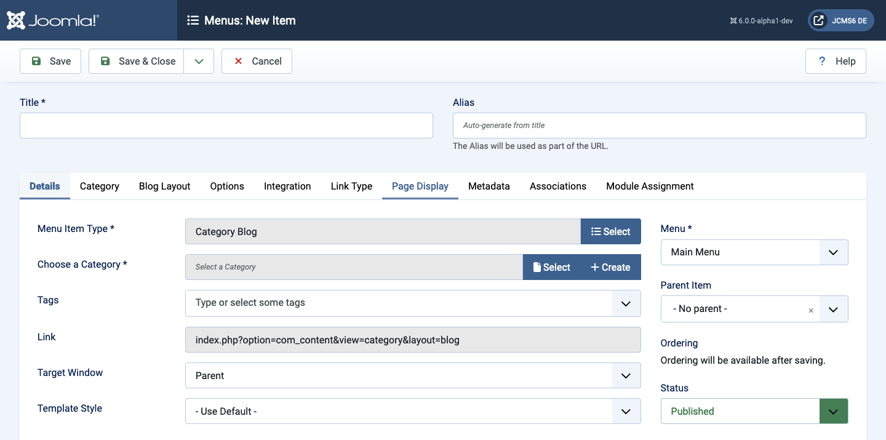
Task: Cancel the new menu item
Action: (257, 61)
